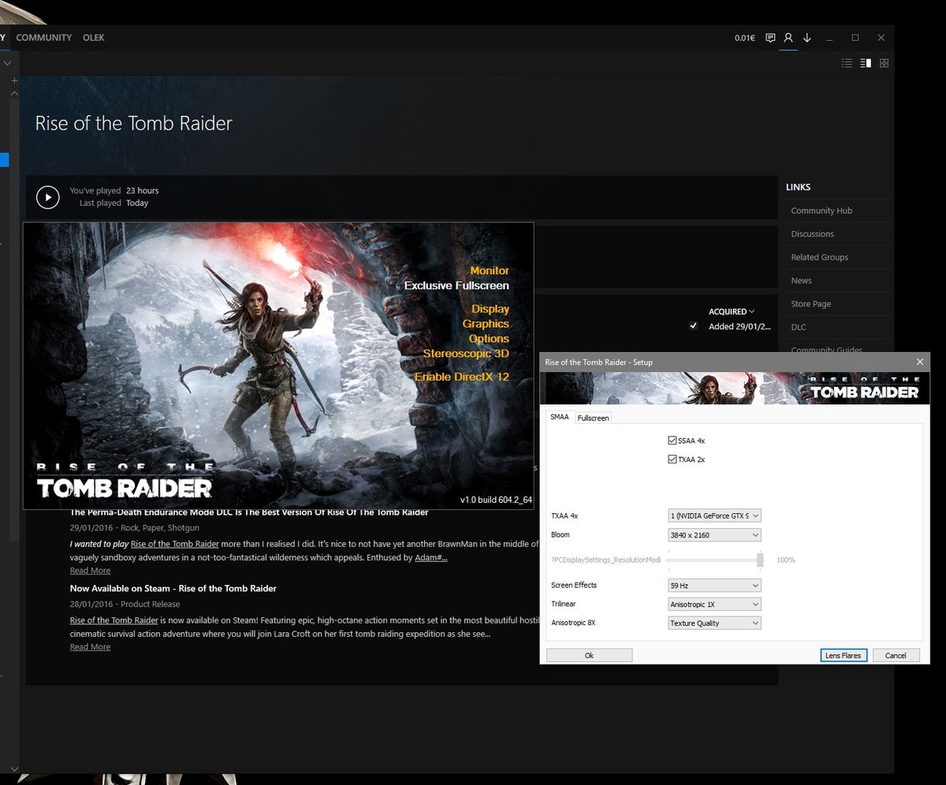The height and width of the screenshot is (785, 946).
Task: Toggle the Acquired checkbox for added item
Action: 693,326
